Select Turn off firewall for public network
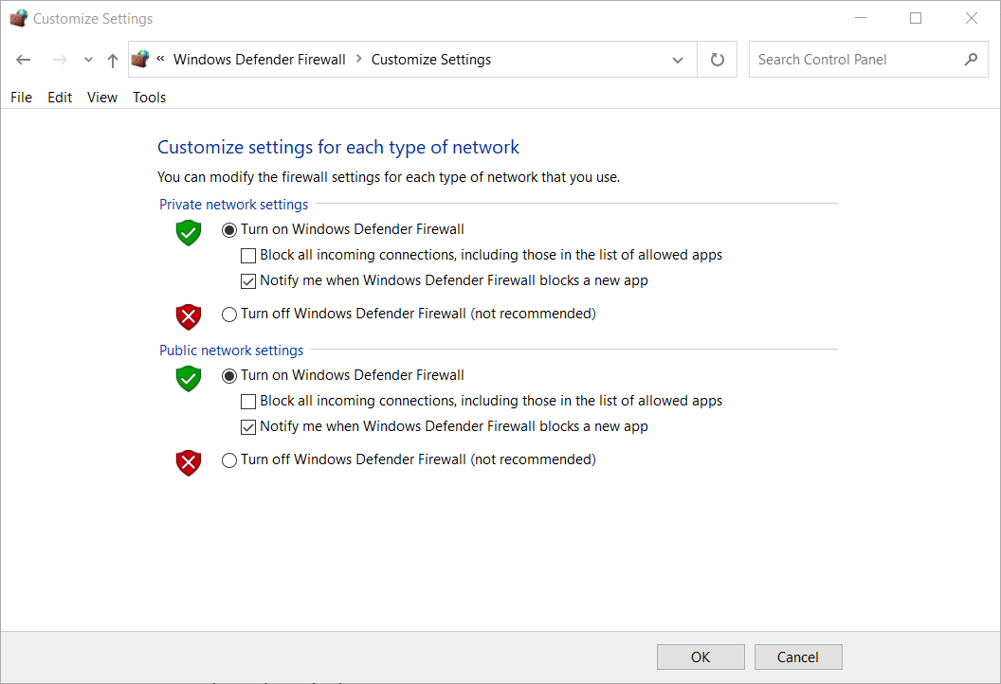This screenshot has width=1001, height=684. [229, 460]
